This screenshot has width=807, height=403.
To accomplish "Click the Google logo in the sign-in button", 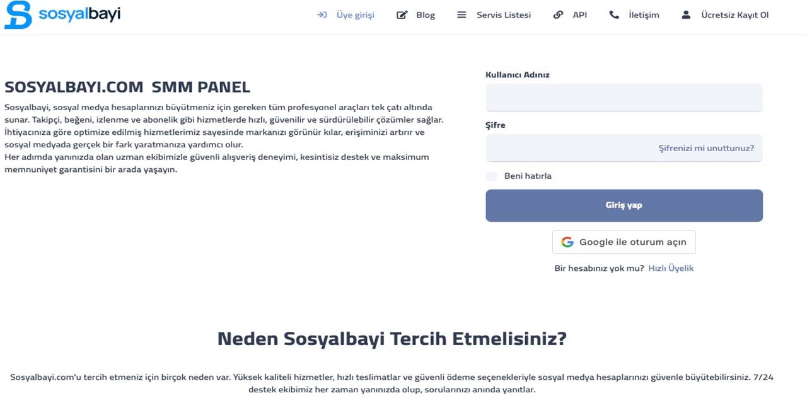I will (567, 242).
